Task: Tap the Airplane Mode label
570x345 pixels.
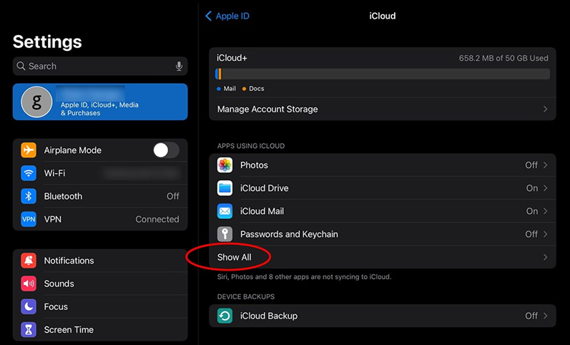Action: pyautogui.click(x=73, y=150)
